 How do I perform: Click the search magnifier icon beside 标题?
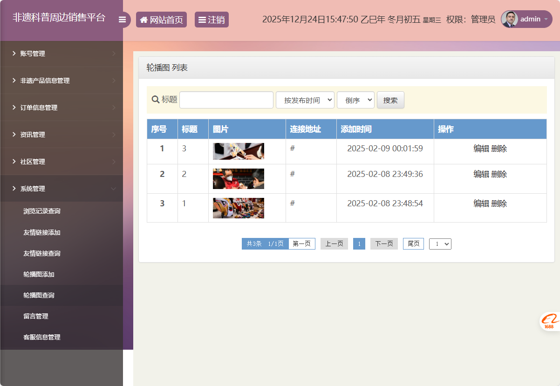156,99
